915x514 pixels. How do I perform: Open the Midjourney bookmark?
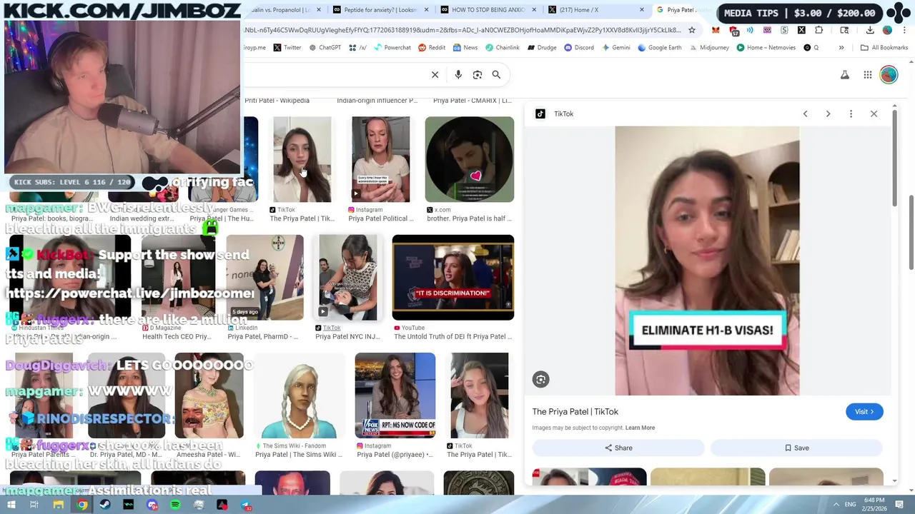coord(709,48)
